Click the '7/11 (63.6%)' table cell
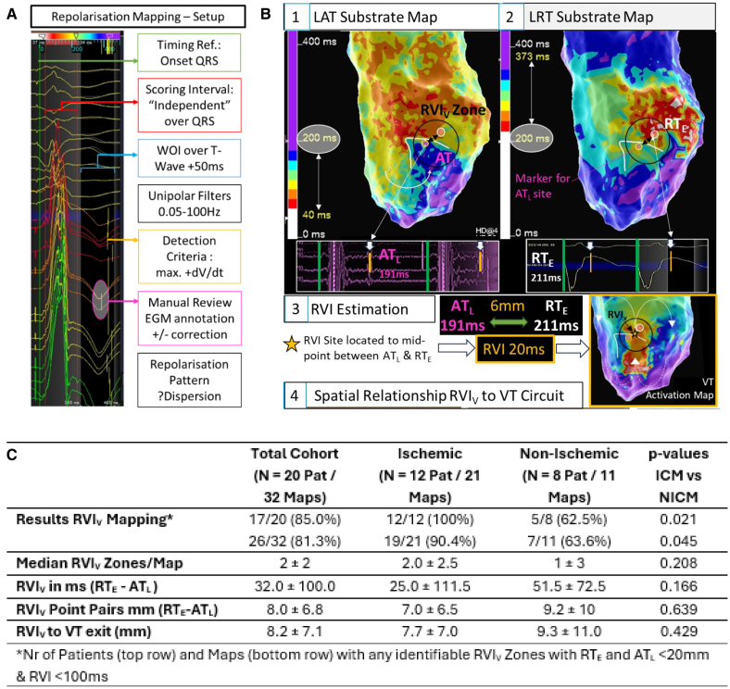 pyautogui.click(x=569, y=542)
